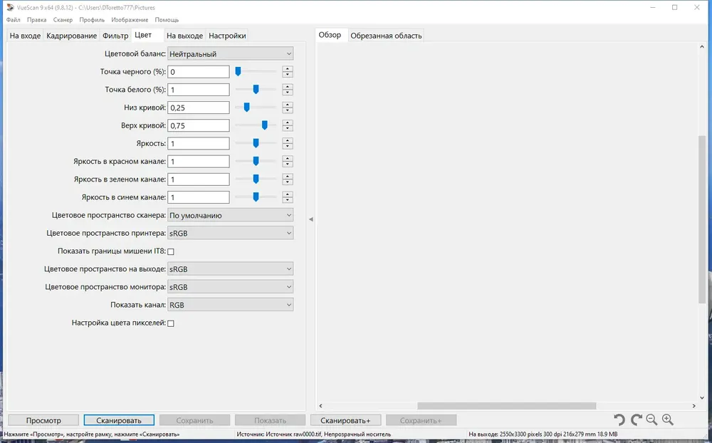Click the Просмотр button
This screenshot has width=712, height=443.
coord(43,420)
